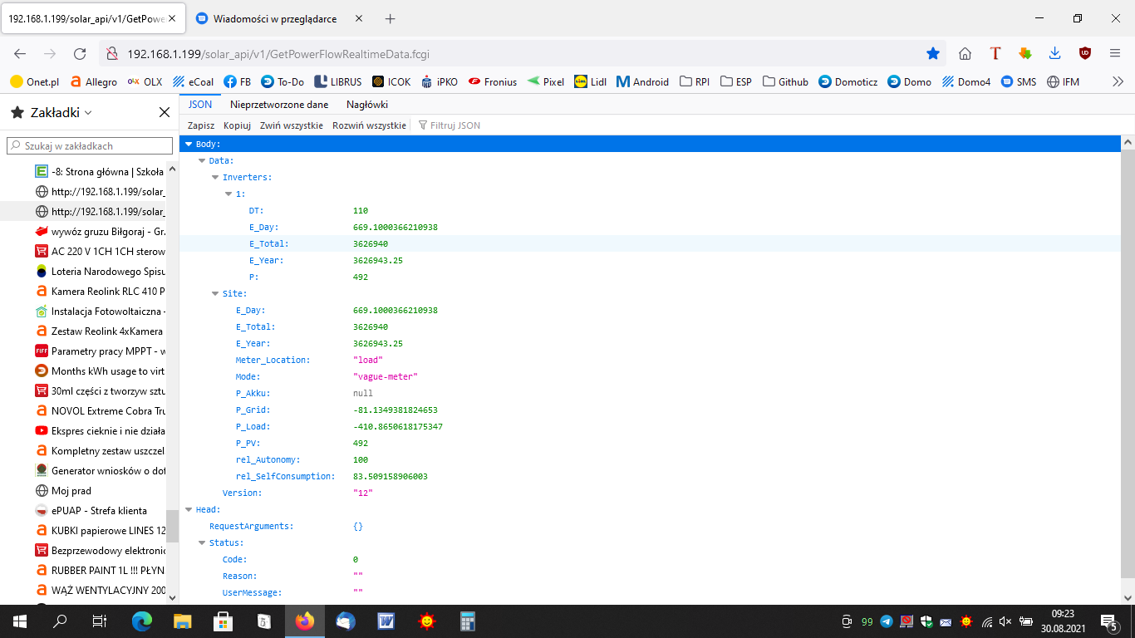1135x638 pixels.
Task: Show more bookmarks toolbar items chevron
Action: pos(1118,81)
